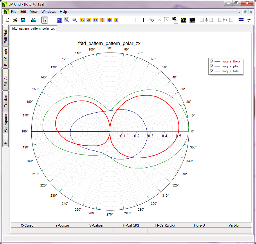This screenshot has width=256, height=244.
Task: Open the Edit Plots side panel
Action: pyautogui.click(x=6, y=36)
